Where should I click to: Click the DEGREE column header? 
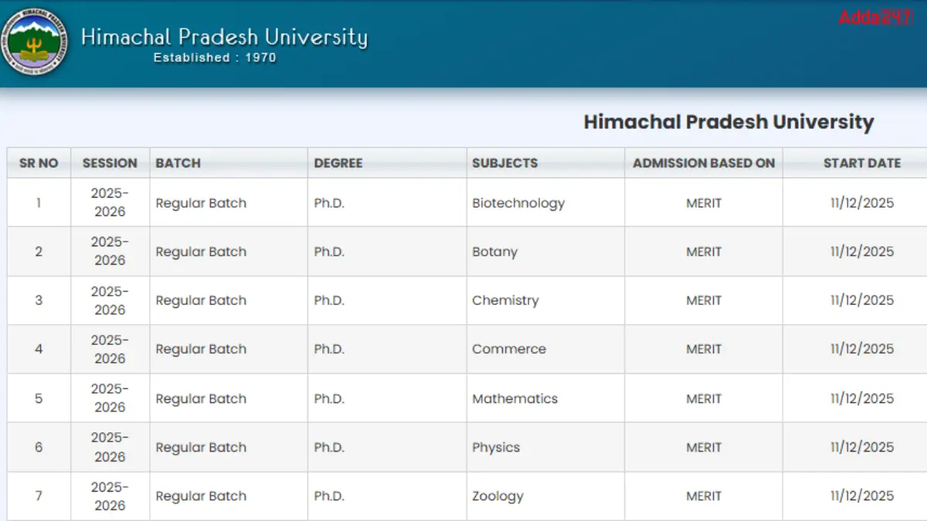(338, 163)
